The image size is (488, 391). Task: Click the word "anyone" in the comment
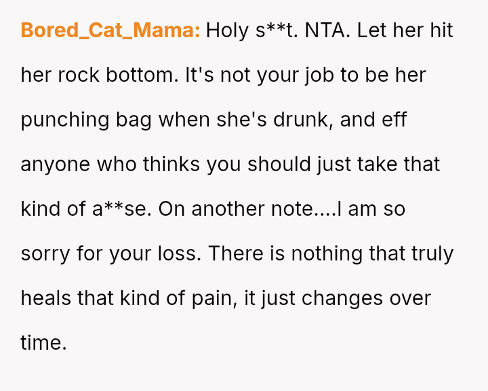pos(56,164)
